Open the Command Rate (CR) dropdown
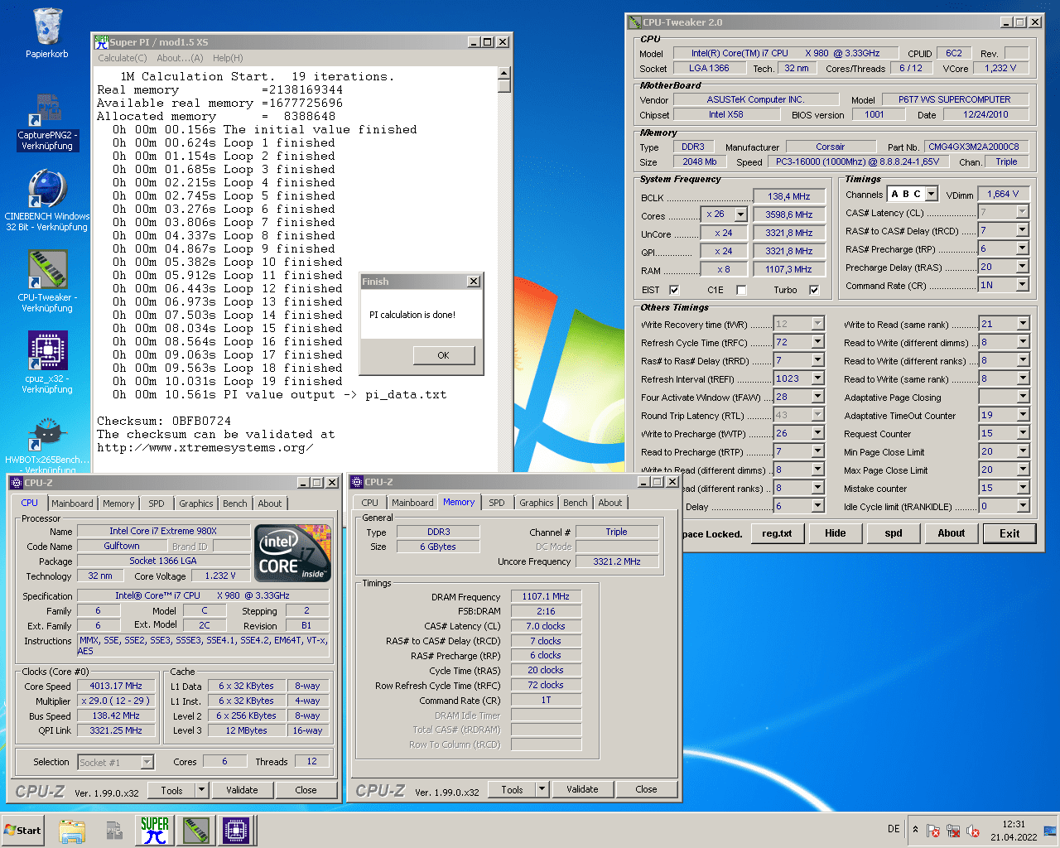Viewport: 1060px width, 848px height. [x=1022, y=285]
